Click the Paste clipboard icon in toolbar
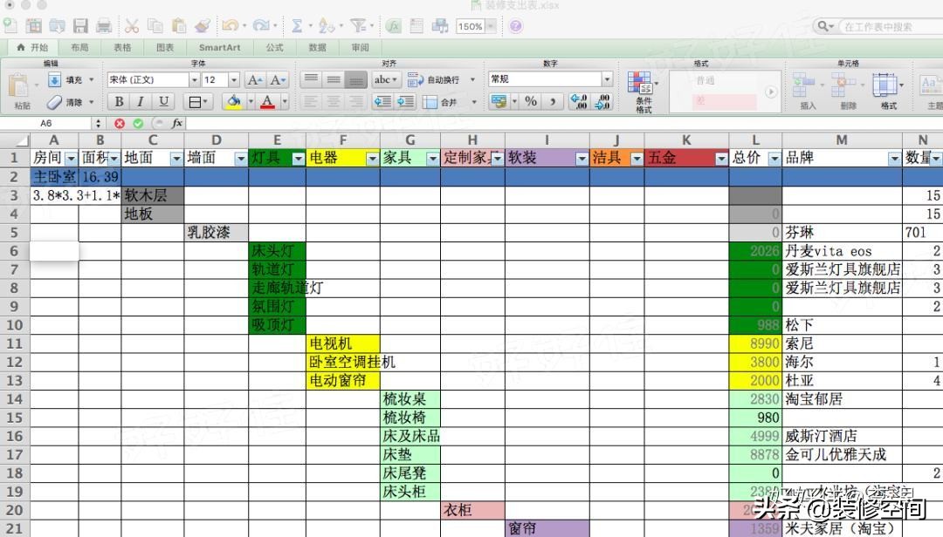943x537 pixels. 179,26
